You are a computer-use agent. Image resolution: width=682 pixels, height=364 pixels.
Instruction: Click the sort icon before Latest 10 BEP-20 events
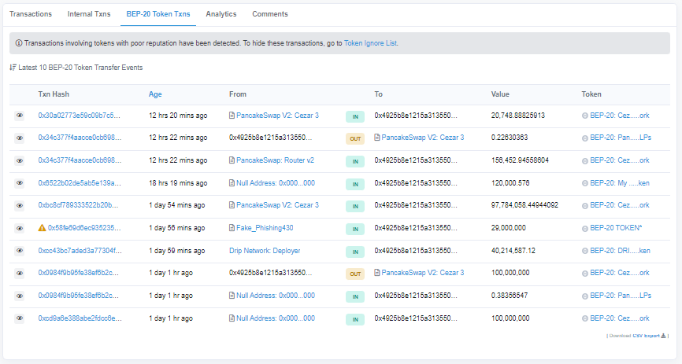[13, 68]
